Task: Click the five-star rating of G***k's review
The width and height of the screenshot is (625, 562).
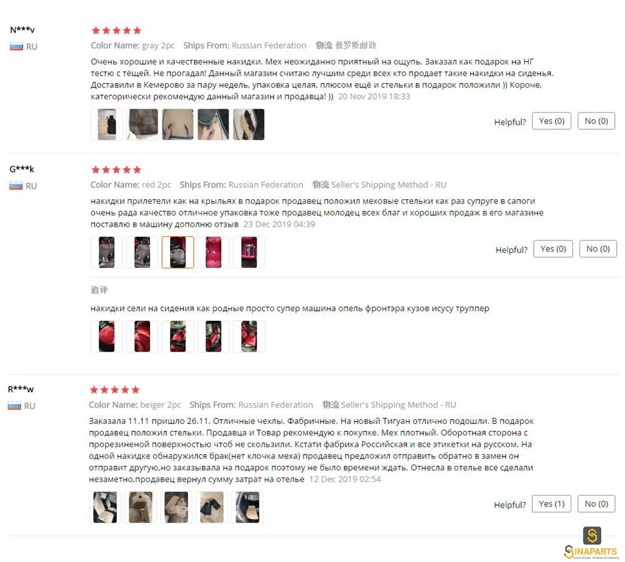Action: (116, 170)
